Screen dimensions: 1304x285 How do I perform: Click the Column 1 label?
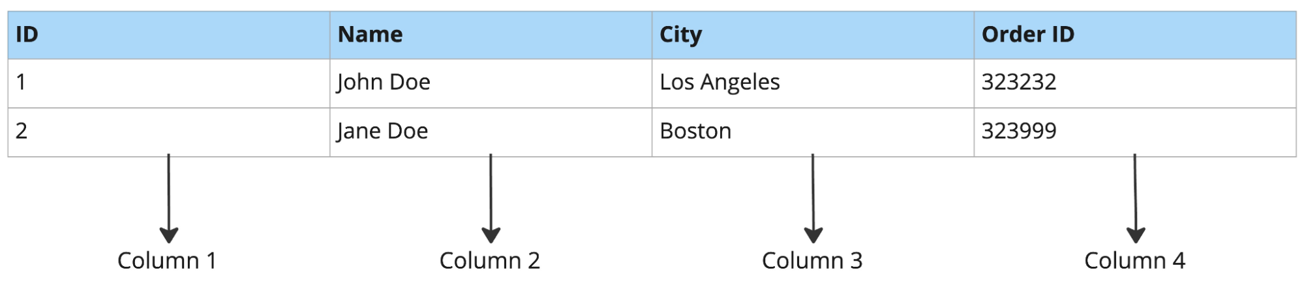coord(167,261)
